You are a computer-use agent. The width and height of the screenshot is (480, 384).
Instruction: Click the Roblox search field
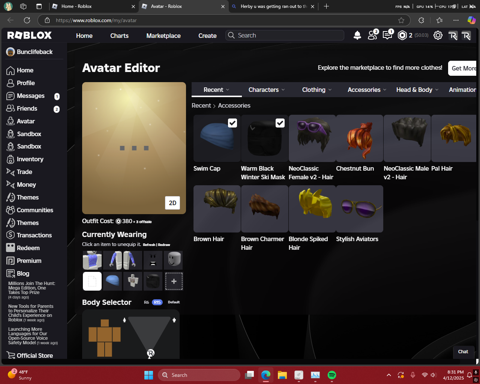(285, 35)
